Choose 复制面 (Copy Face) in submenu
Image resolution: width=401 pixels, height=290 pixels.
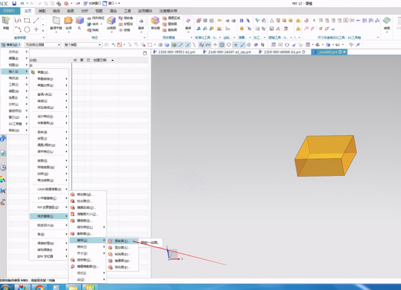coord(123,241)
